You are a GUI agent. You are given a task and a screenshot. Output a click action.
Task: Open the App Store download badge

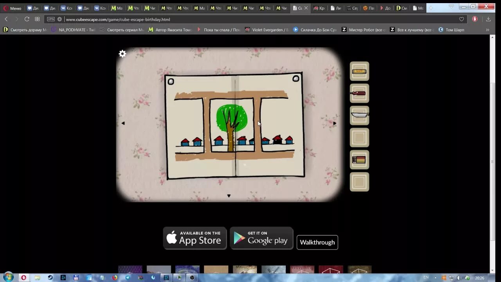tap(195, 238)
